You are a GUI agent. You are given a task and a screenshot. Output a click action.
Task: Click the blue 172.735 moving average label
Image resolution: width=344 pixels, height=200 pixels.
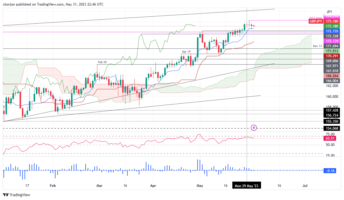click(x=332, y=31)
